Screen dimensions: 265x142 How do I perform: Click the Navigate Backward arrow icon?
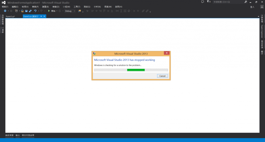[x=5, y=11]
